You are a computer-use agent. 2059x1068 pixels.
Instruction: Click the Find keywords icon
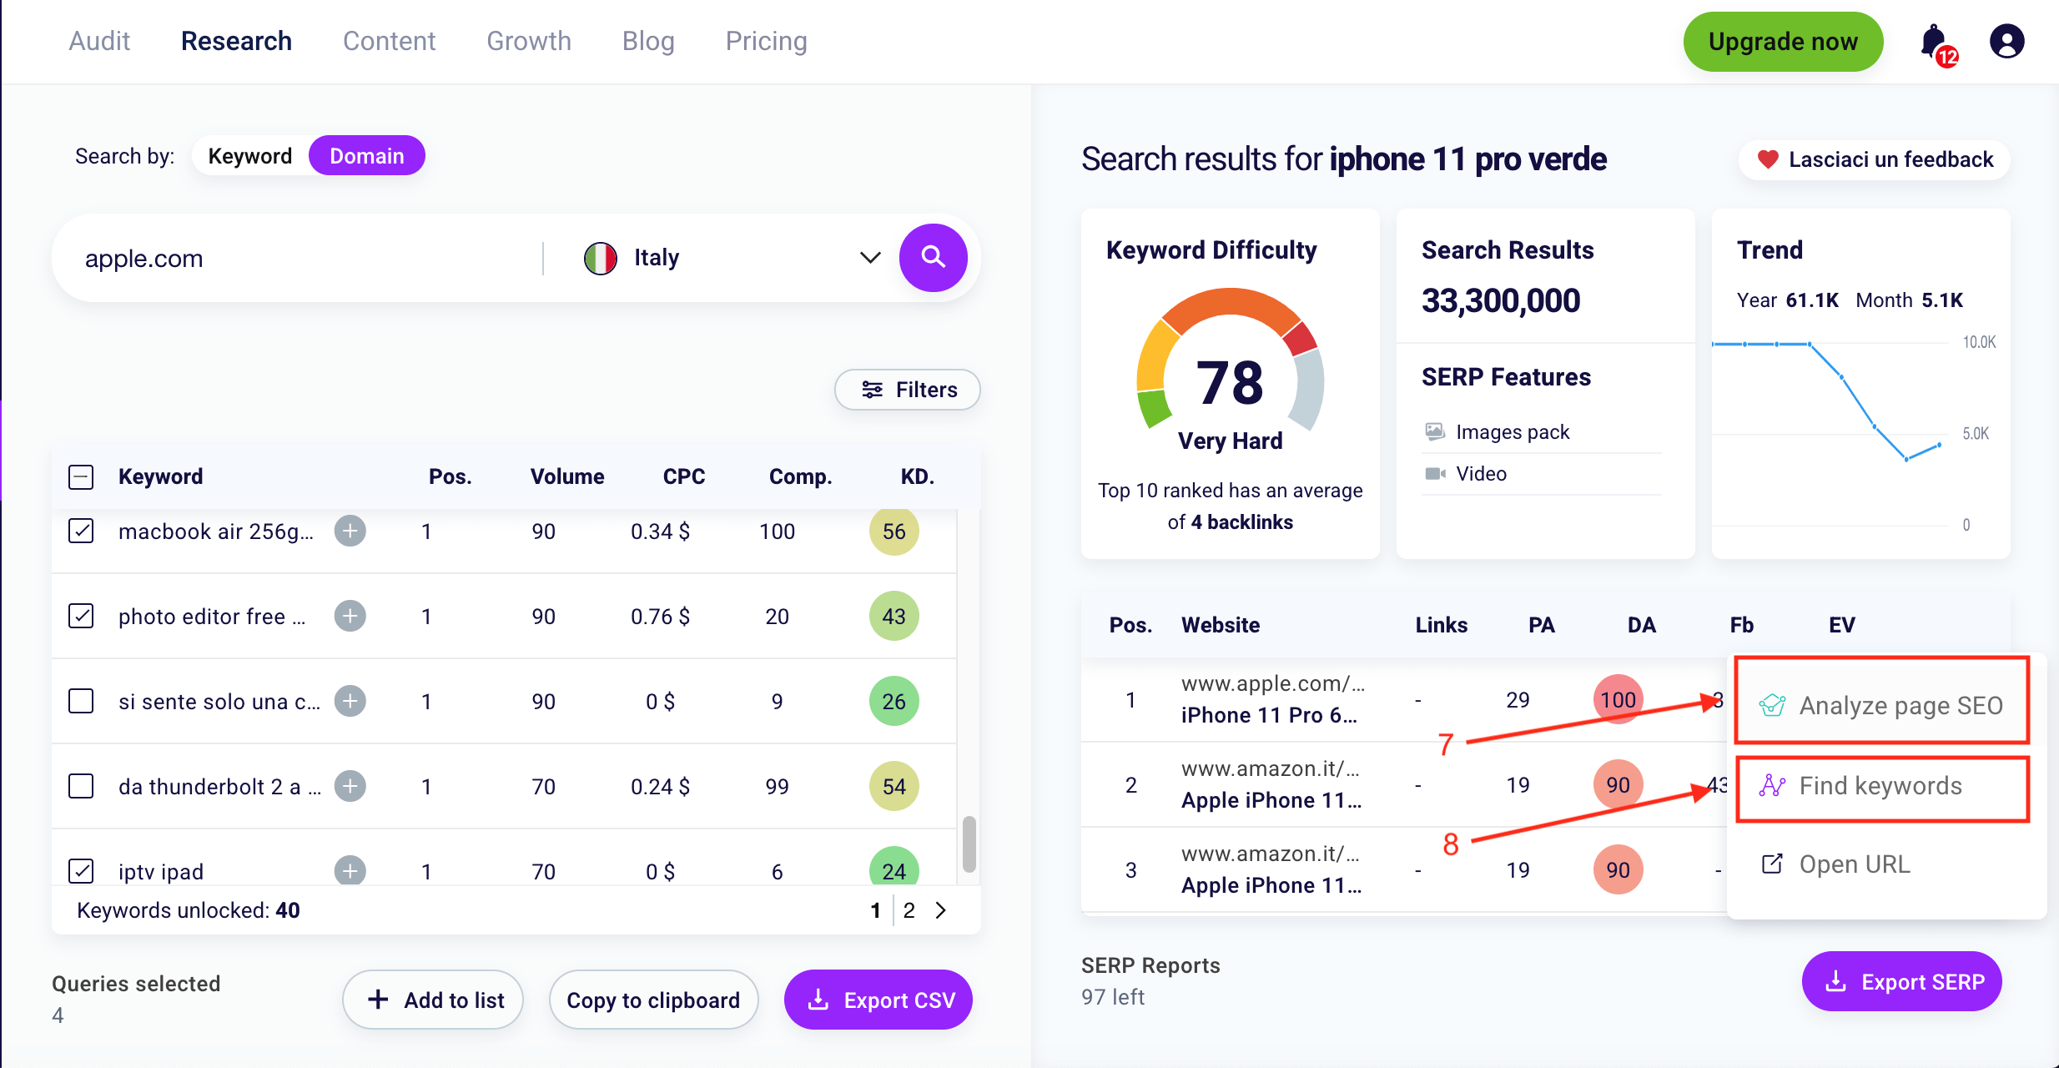pyautogui.click(x=1772, y=785)
